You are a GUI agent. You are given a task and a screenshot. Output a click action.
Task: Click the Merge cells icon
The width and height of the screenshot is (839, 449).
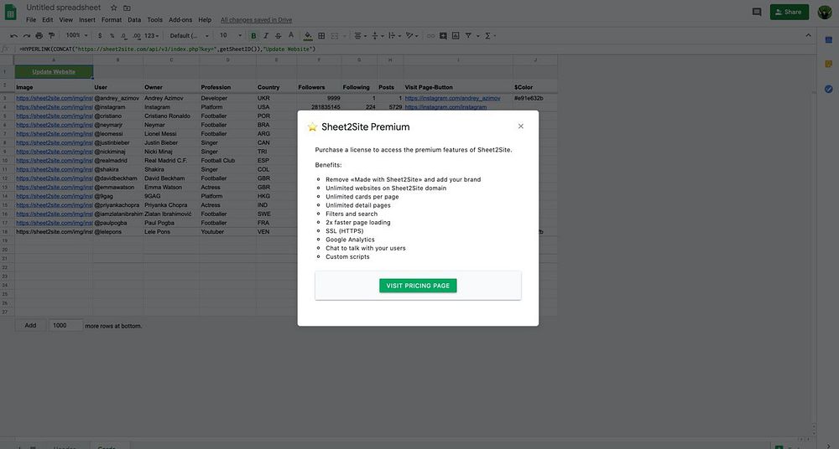tap(335, 36)
